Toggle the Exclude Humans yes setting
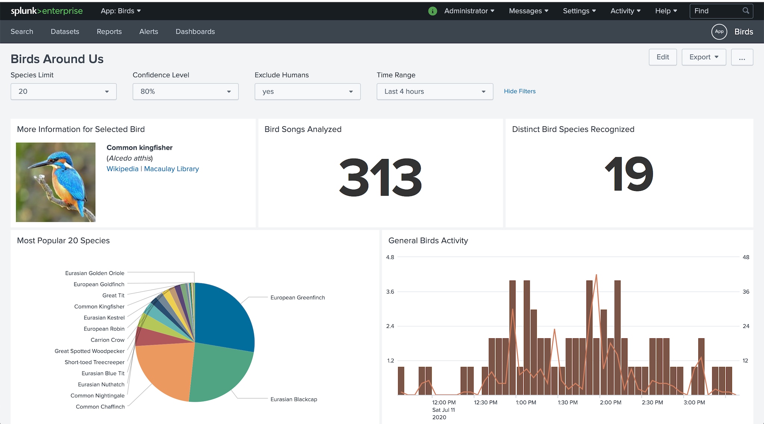 pyautogui.click(x=307, y=91)
